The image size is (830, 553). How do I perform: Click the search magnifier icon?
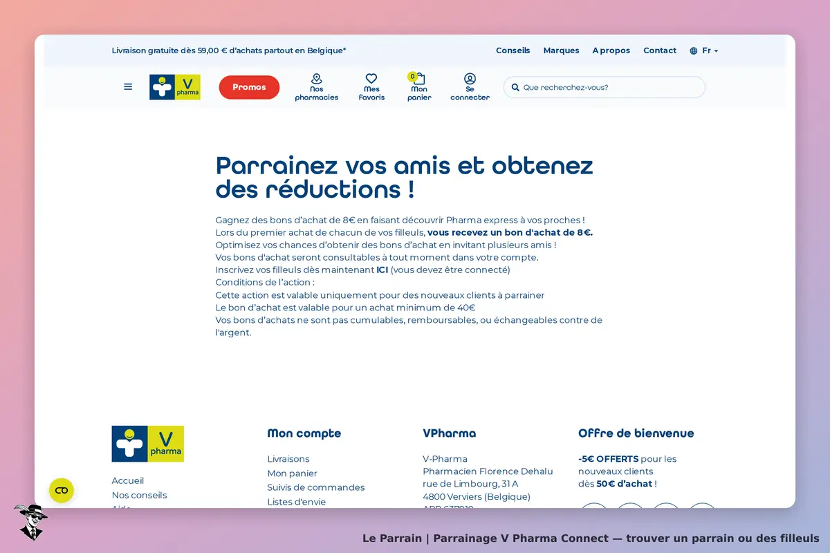515,88
